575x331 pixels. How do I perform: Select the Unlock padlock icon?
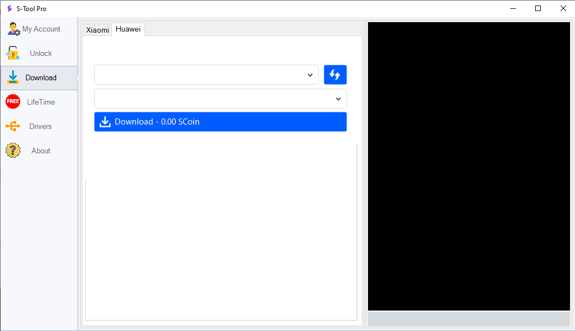point(13,53)
